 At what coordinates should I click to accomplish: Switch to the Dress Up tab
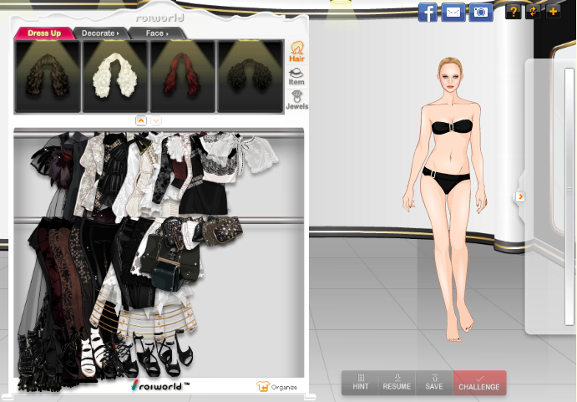[43, 33]
